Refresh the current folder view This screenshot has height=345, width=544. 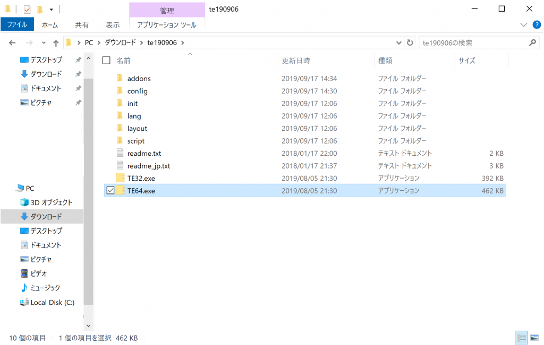click(x=410, y=42)
